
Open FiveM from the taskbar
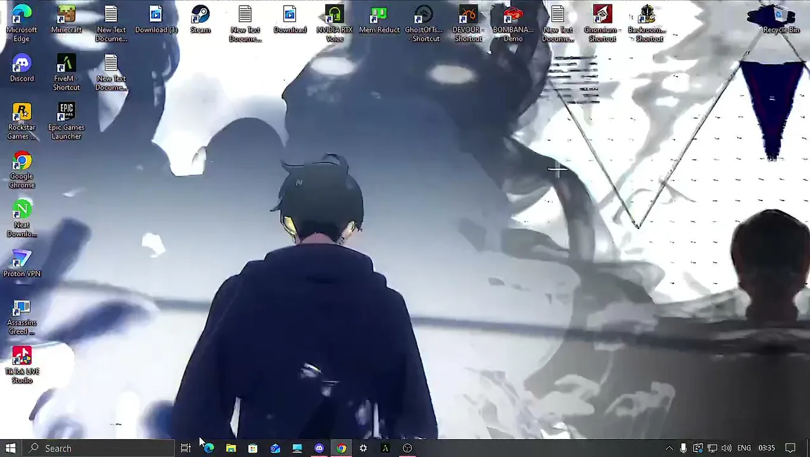coord(385,448)
